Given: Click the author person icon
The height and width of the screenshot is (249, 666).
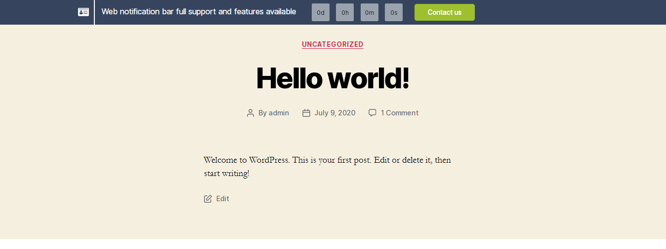Looking at the screenshot, I should [x=250, y=113].
